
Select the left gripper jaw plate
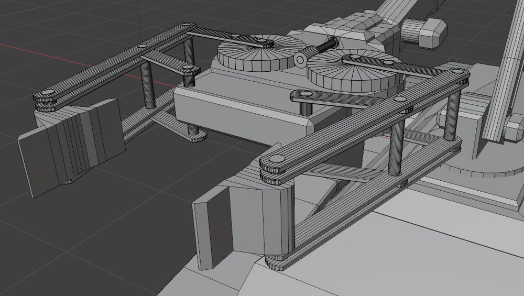pyautogui.click(x=72, y=148)
